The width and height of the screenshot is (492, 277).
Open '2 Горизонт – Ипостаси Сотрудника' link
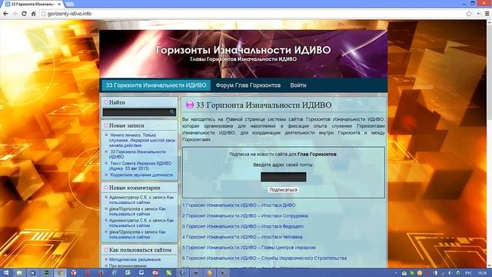[x=245, y=215]
